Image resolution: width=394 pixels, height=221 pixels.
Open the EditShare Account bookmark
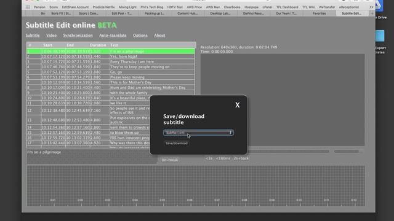click(x=75, y=7)
